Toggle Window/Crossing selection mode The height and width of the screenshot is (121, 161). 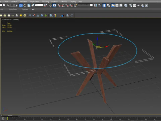(x=16, y=5)
